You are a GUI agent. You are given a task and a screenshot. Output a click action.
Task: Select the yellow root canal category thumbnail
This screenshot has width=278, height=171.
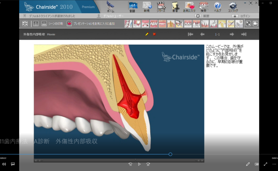pos(171,23)
